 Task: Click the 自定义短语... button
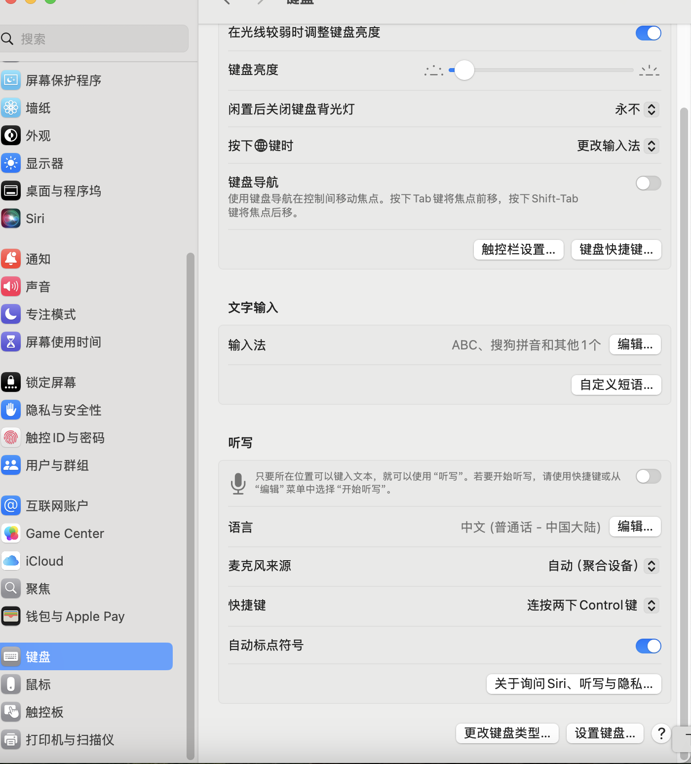click(616, 385)
